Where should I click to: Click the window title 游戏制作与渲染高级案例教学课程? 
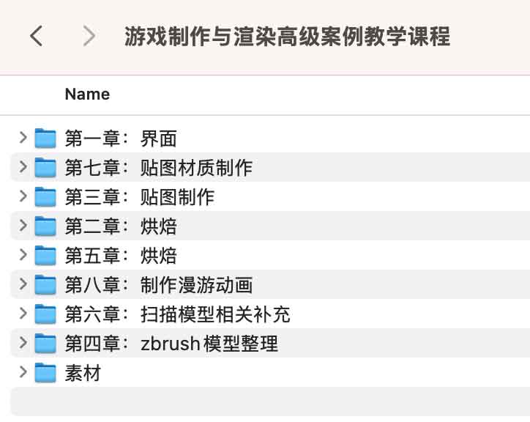[287, 36]
